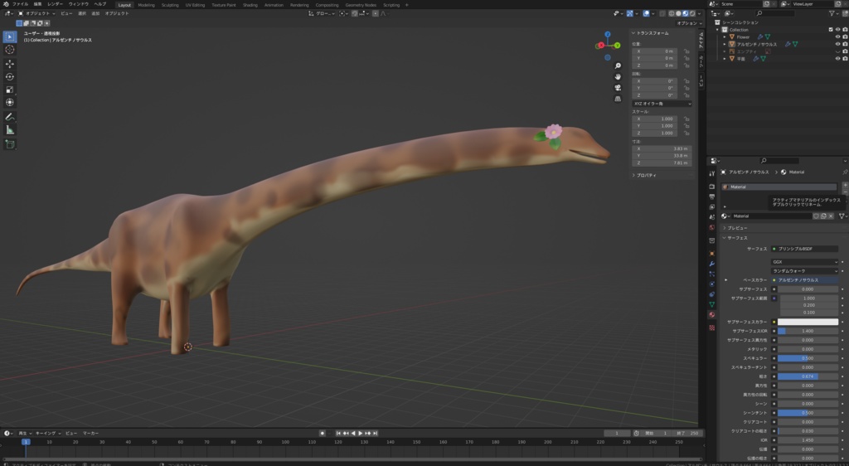This screenshot has height=466, width=849.
Task: Expand the プロパティ section in sidebar
Action: point(644,175)
